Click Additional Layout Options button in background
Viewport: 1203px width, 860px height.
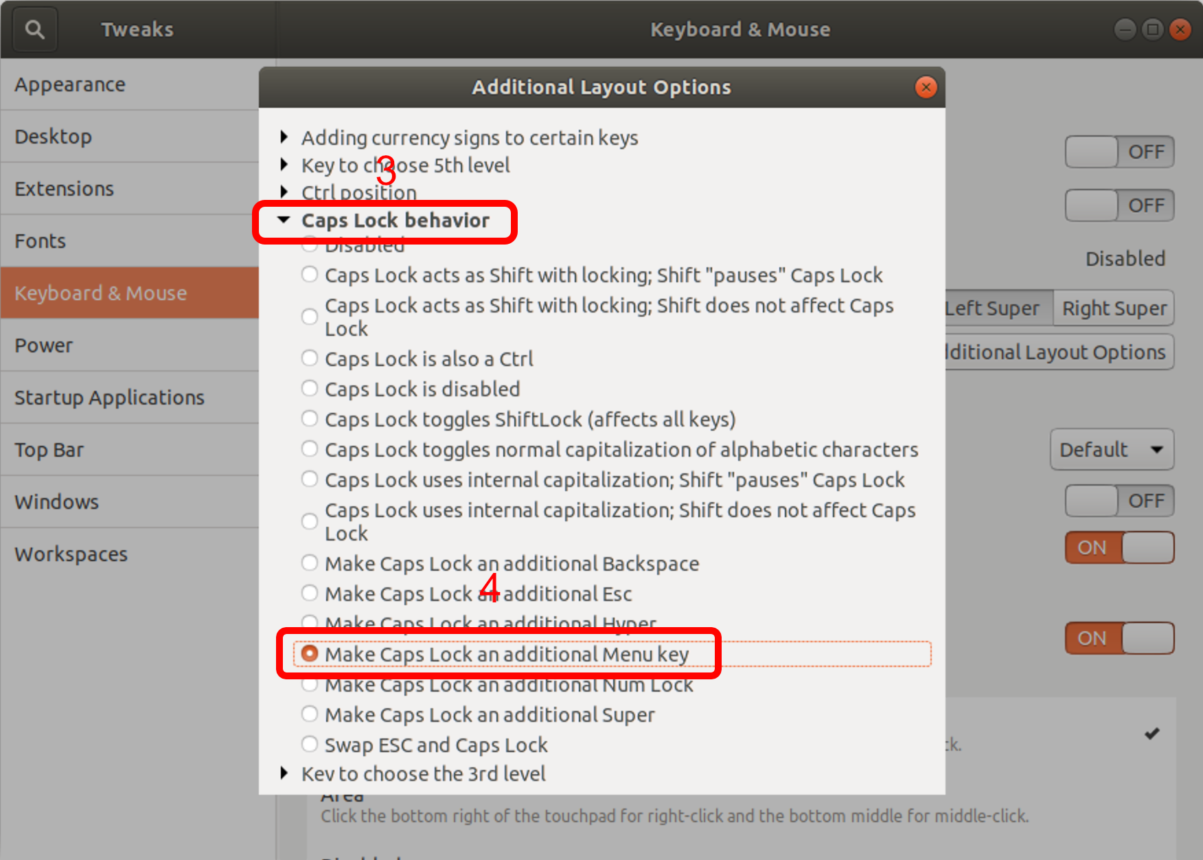pos(1059,352)
